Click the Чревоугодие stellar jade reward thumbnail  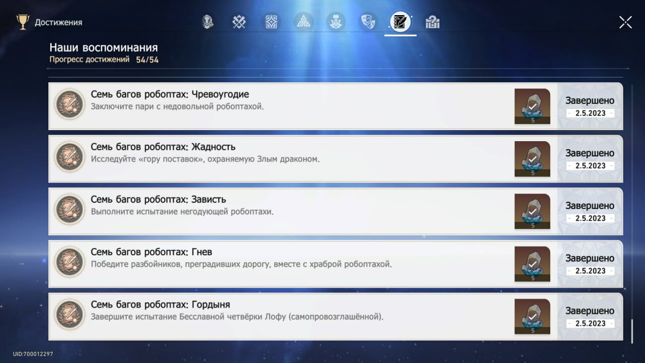pos(532,106)
